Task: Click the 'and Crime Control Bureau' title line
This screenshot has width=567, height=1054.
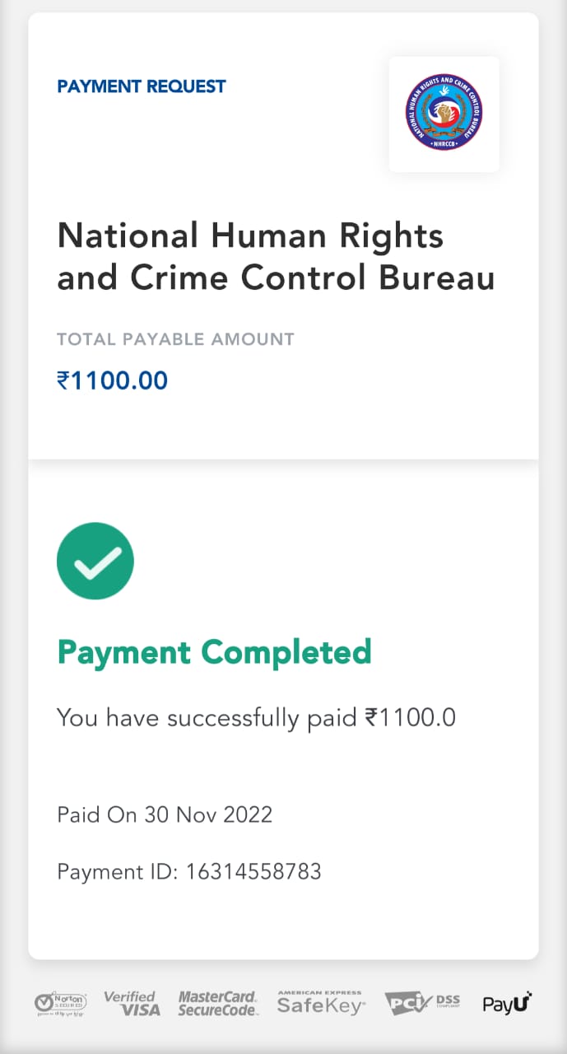Action: [x=276, y=279]
